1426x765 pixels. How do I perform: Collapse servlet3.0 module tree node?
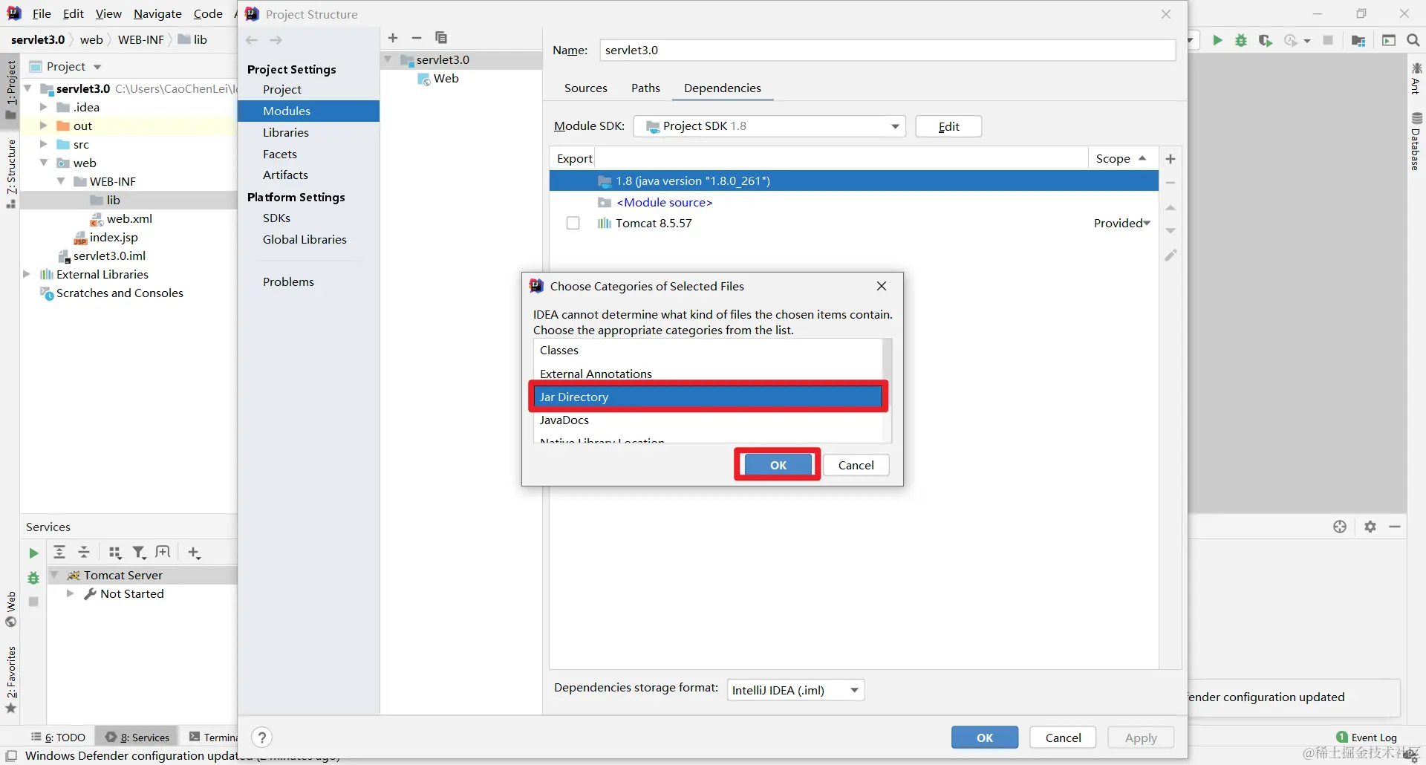[388, 59]
